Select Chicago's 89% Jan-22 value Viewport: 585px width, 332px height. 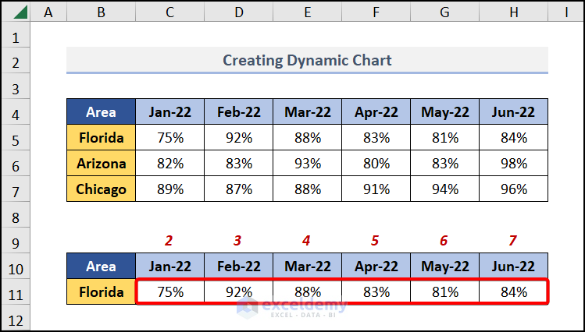pyautogui.click(x=170, y=189)
